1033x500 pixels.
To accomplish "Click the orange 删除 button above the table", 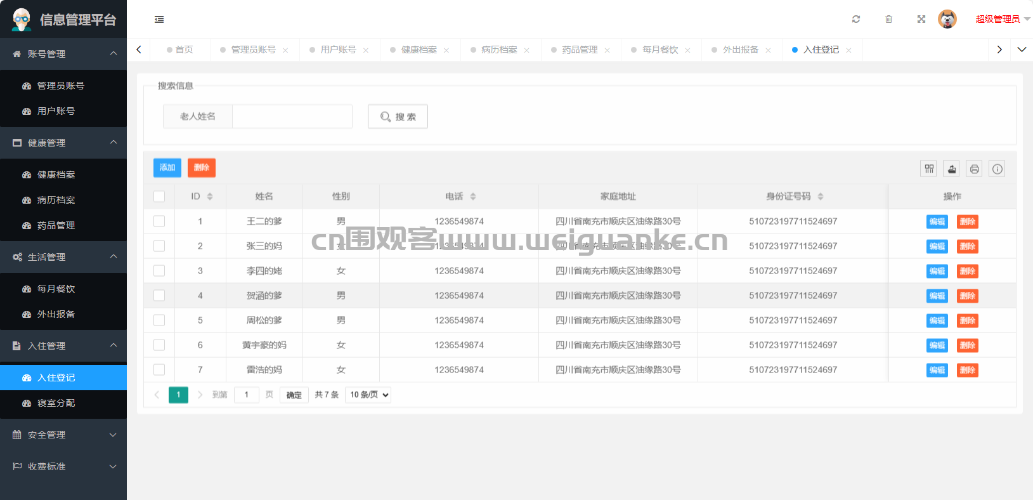I will click(202, 168).
